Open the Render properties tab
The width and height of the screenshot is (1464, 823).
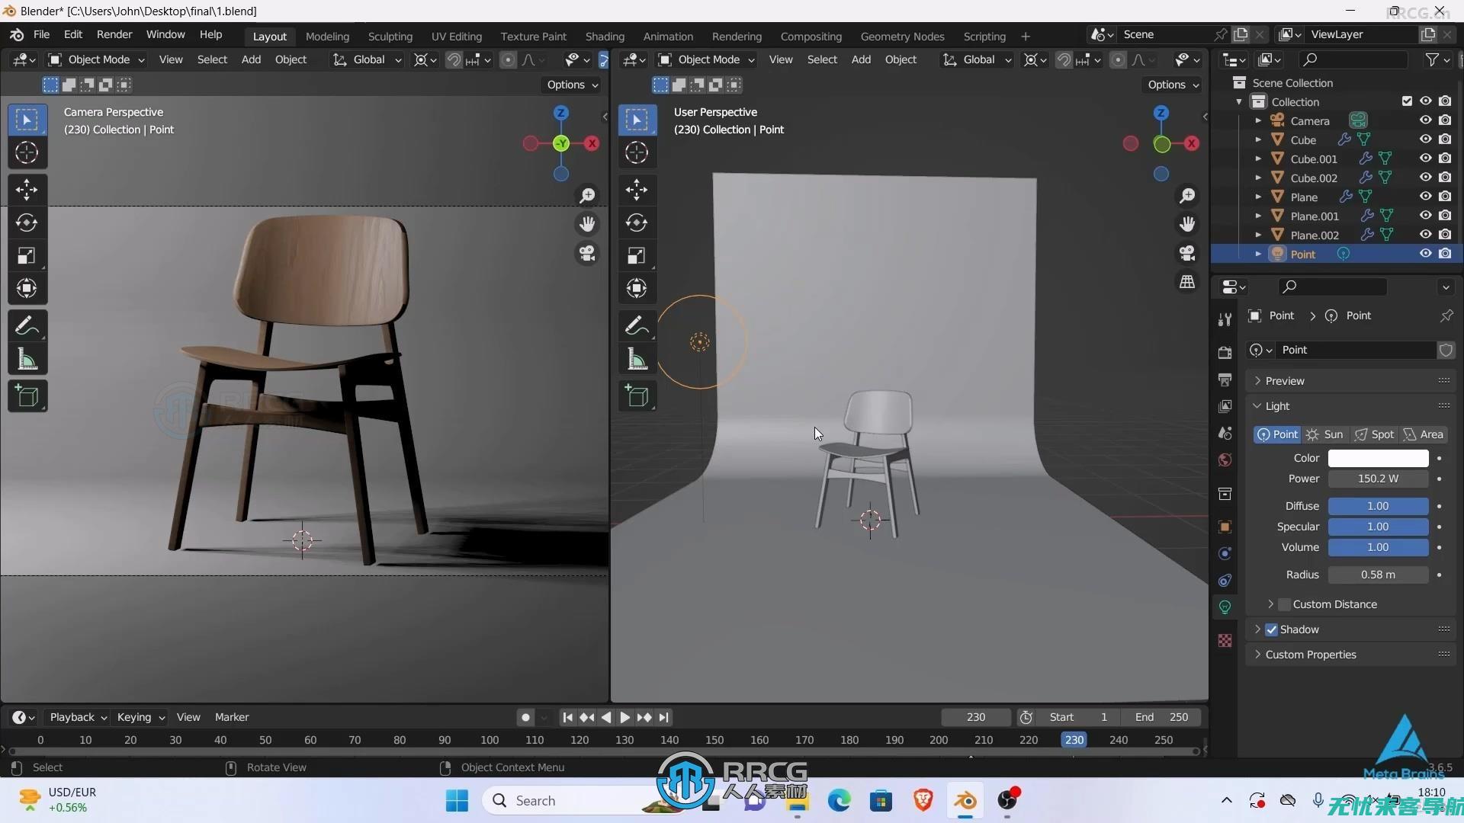click(1225, 352)
